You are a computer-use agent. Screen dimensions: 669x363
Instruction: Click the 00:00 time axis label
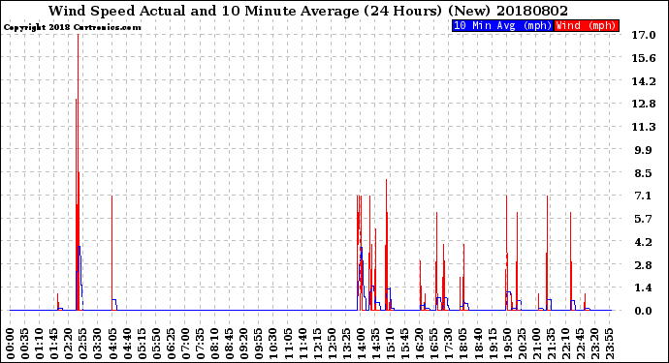[x=11, y=343]
